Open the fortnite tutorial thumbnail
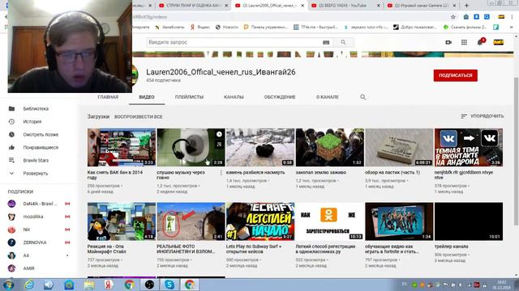The height and width of the screenshot is (291, 519). pos(399,221)
